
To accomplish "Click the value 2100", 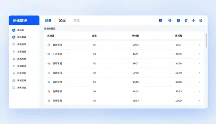I will (x=179, y=101).
